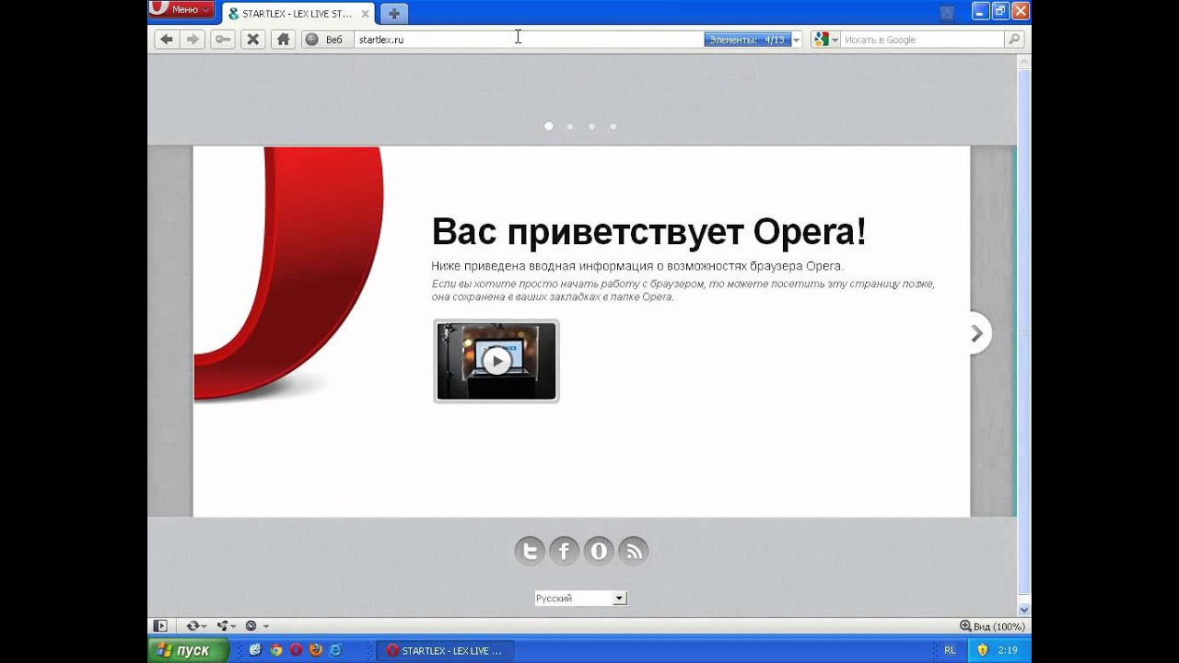This screenshot has width=1179, height=663.
Task: Go back to the previous page
Action: [x=166, y=40]
